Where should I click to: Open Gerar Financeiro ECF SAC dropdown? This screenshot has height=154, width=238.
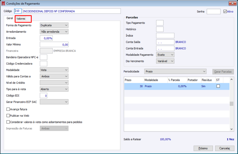pyautogui.click(x=54, y=102)
